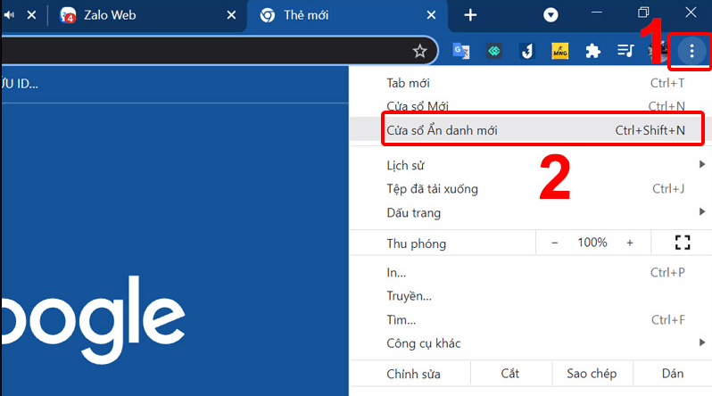This screenshot has height=396, width=712.
Task: Click the bookmark star icon in address bar
Action: click(419, 51)
